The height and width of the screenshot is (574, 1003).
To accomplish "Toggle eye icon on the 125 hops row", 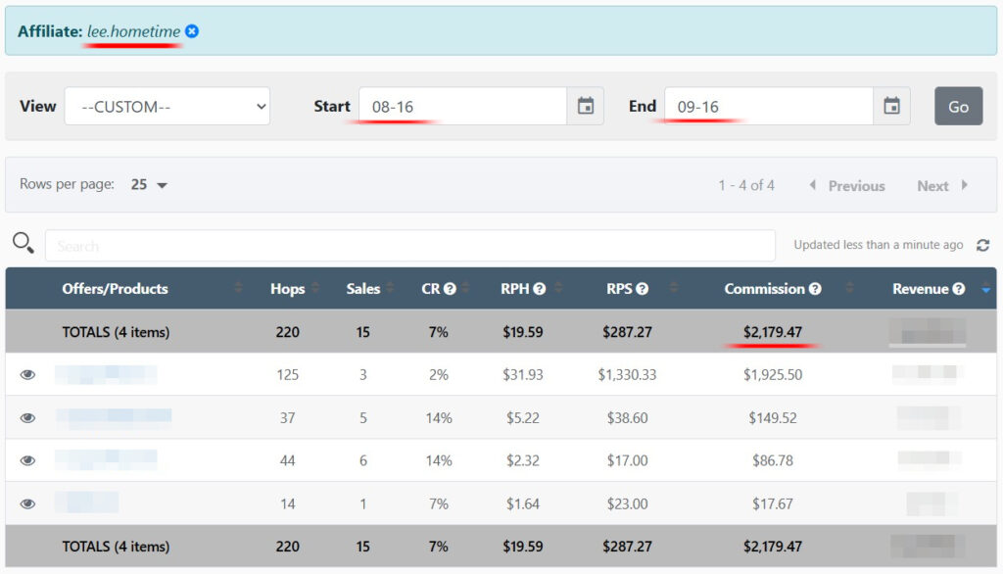I will (27, 374).
